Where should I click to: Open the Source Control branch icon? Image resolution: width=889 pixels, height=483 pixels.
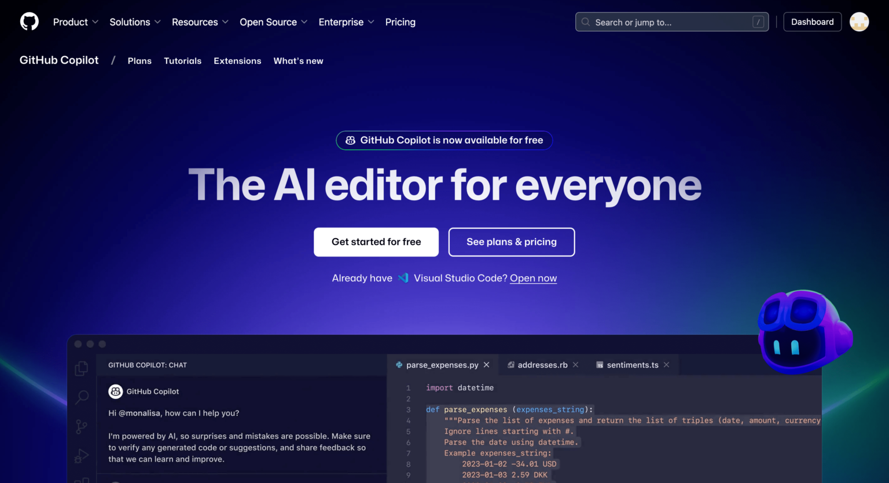pyautogui.click(x=82, y=427)
